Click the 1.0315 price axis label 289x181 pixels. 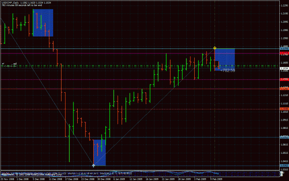tap(284, 169)
